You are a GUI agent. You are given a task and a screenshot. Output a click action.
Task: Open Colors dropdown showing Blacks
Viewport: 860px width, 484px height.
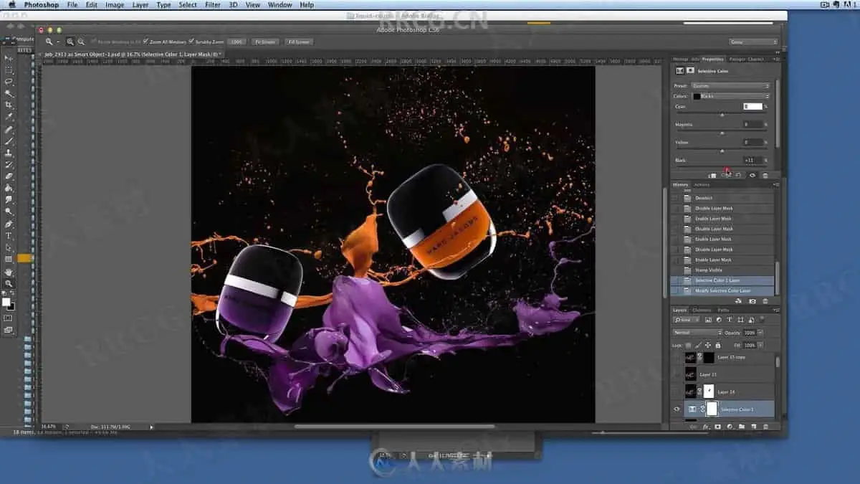tap(730, 96)
